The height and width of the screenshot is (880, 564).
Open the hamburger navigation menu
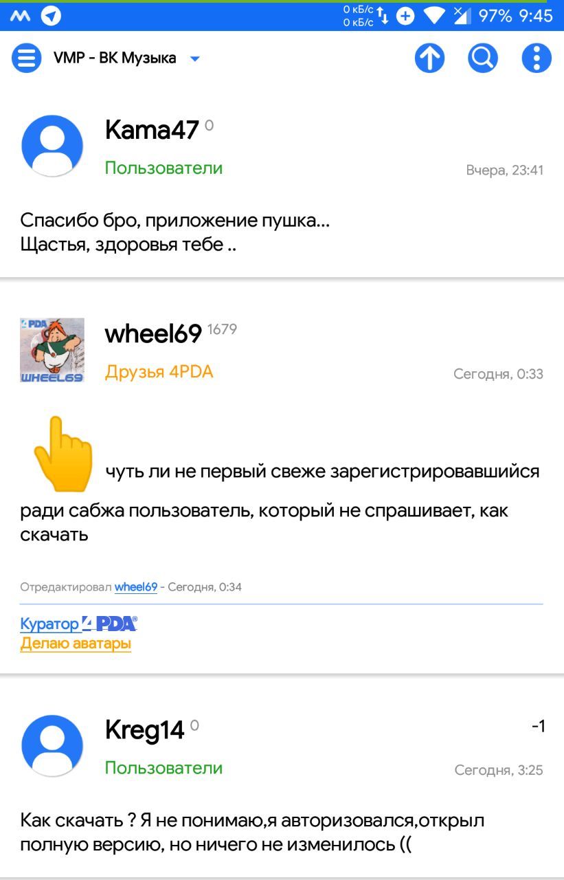[27, 58]
